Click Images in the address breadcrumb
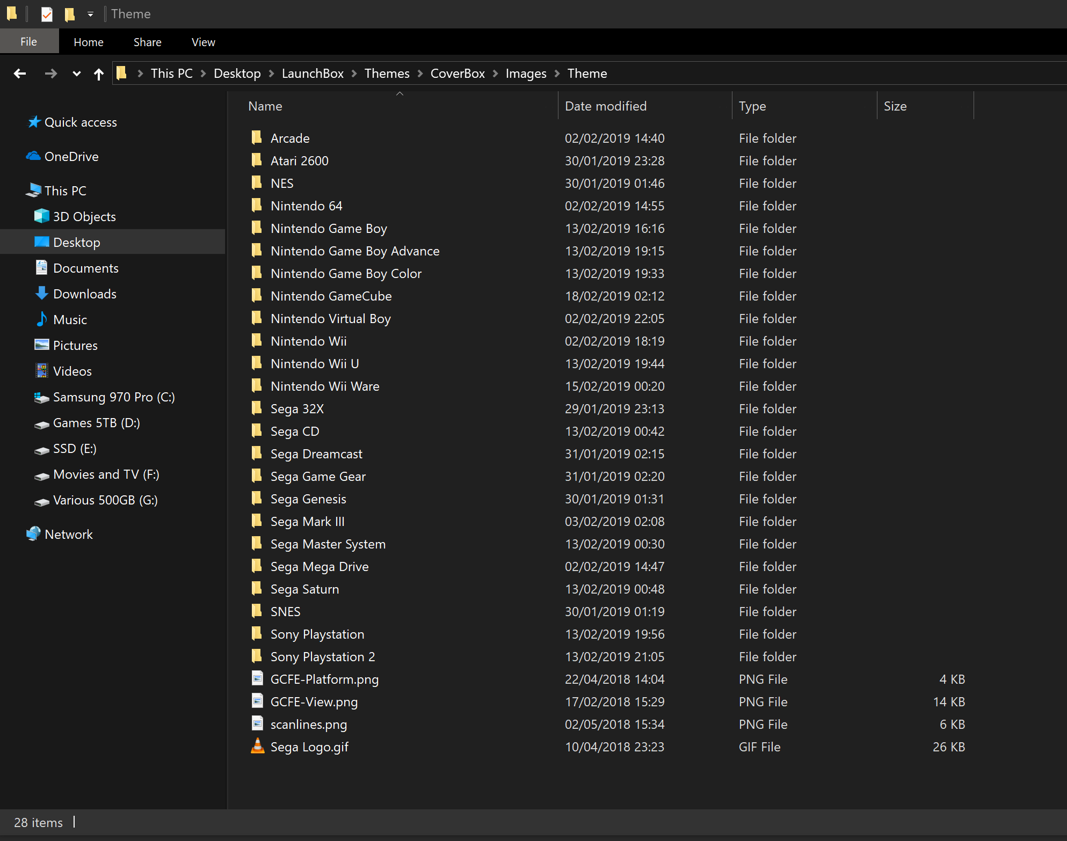The image size is (1067, 841). click(526, 74)
